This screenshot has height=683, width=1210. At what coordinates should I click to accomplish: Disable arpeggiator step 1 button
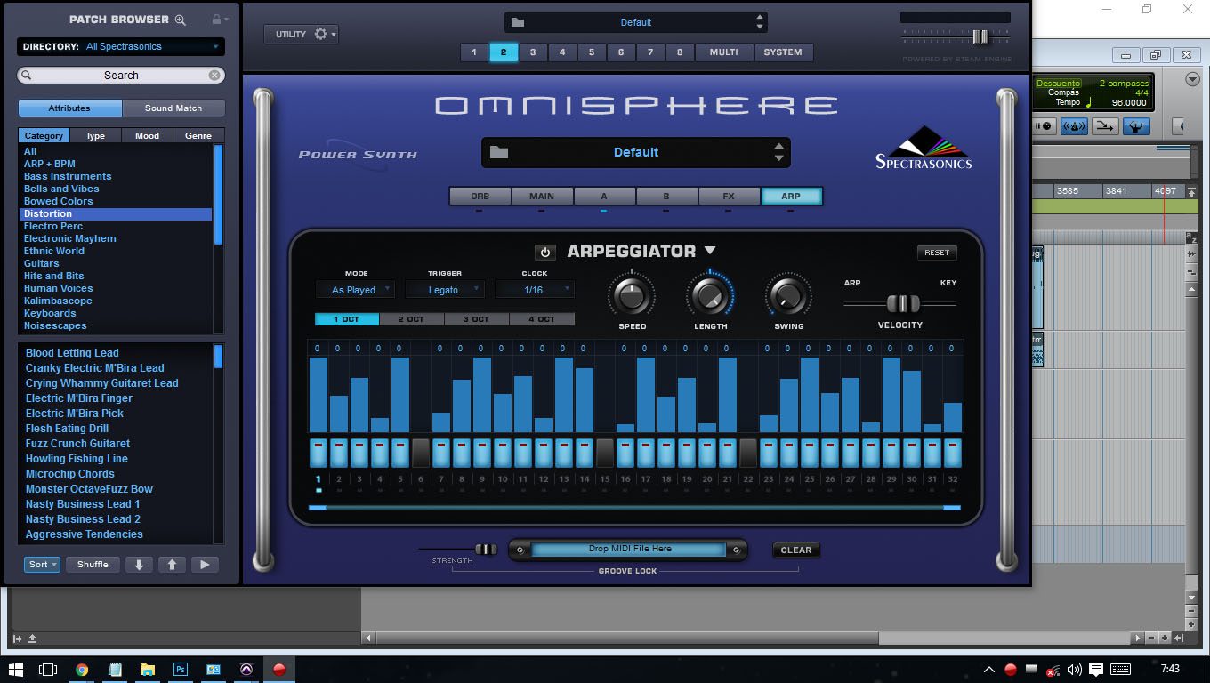click(x=319, y=453)
